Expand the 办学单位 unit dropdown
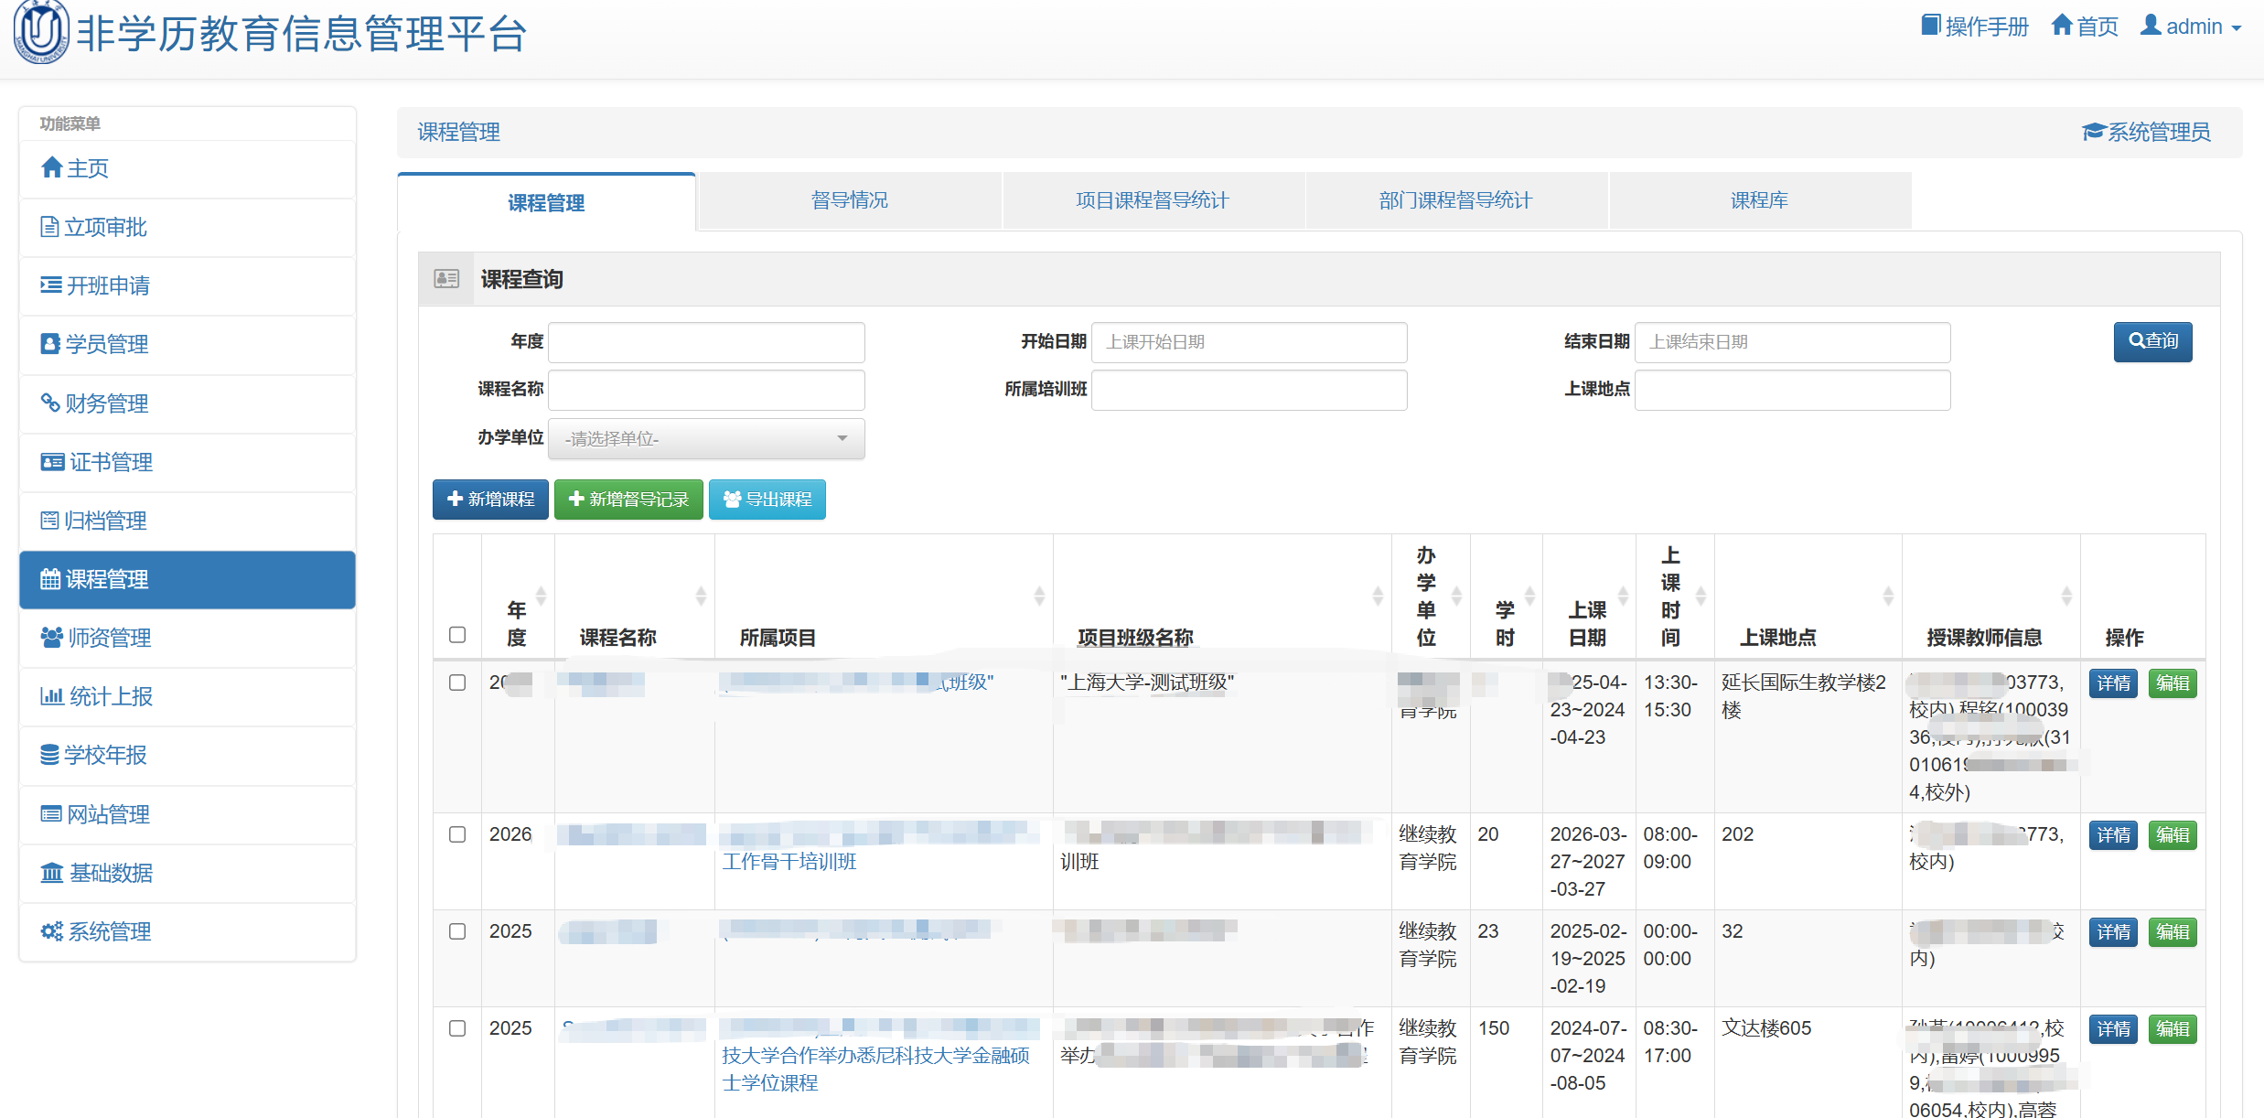 click(x=706, y=439)
